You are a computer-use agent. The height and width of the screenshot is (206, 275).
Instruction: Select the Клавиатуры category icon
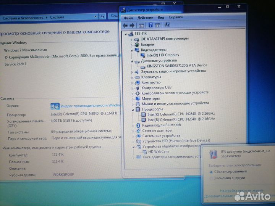[137, 77]
